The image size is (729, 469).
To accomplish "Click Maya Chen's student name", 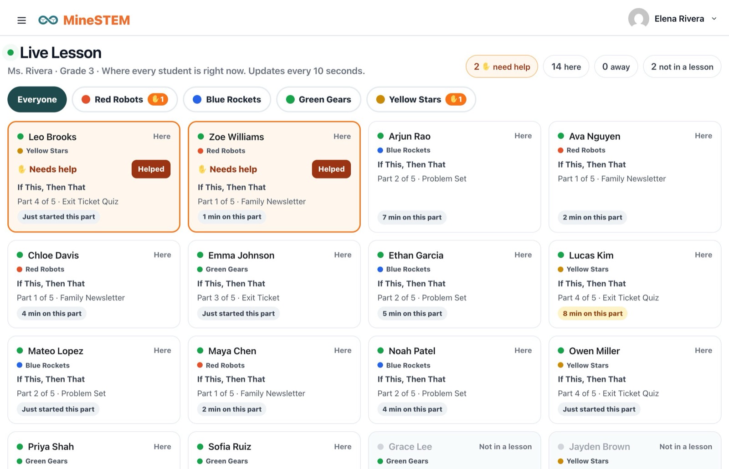I will pyautogui.click(x=232, y=351).
